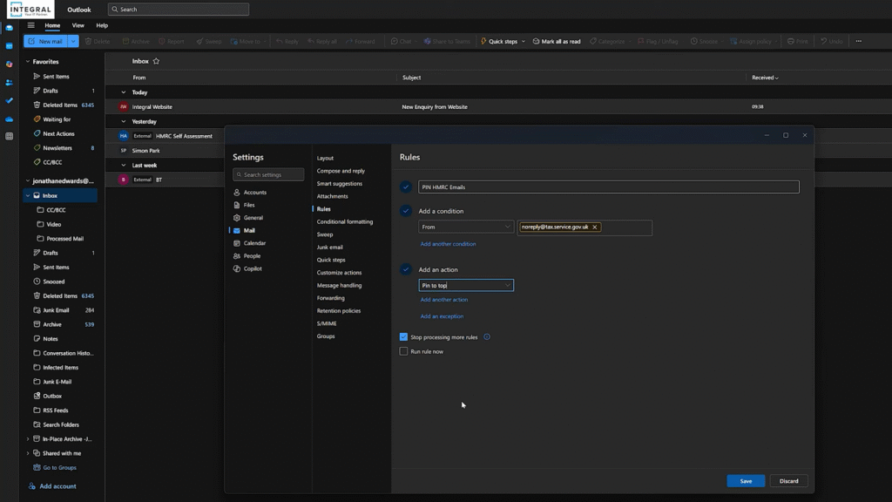Check the Run rule now box

(403, 352)
